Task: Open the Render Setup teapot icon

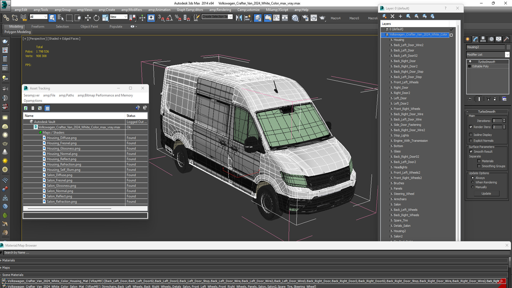Action: [x=305, y=18]
